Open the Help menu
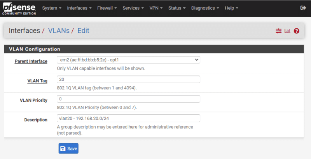The height and width of the screenshot is (159, 311). [x=231, y=8]
